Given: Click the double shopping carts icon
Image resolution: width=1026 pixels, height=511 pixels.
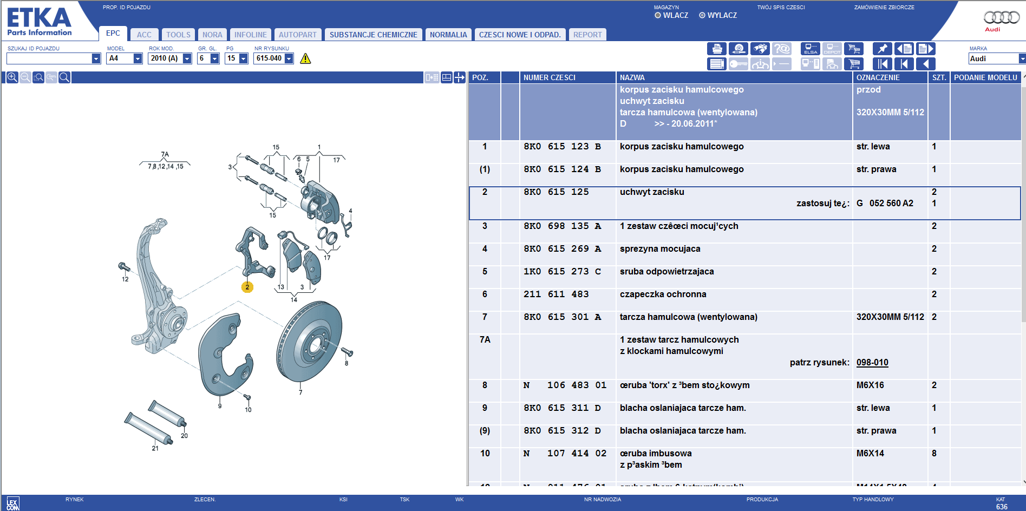Looking at the screenshot, I should point(854,49).
